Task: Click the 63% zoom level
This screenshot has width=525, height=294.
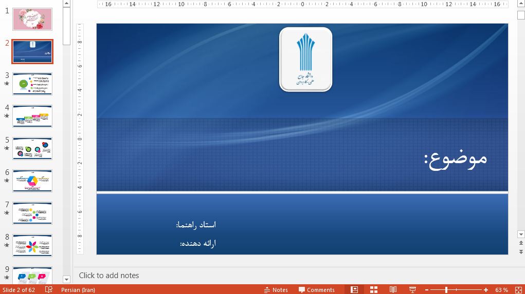Action: click(502, 290)
